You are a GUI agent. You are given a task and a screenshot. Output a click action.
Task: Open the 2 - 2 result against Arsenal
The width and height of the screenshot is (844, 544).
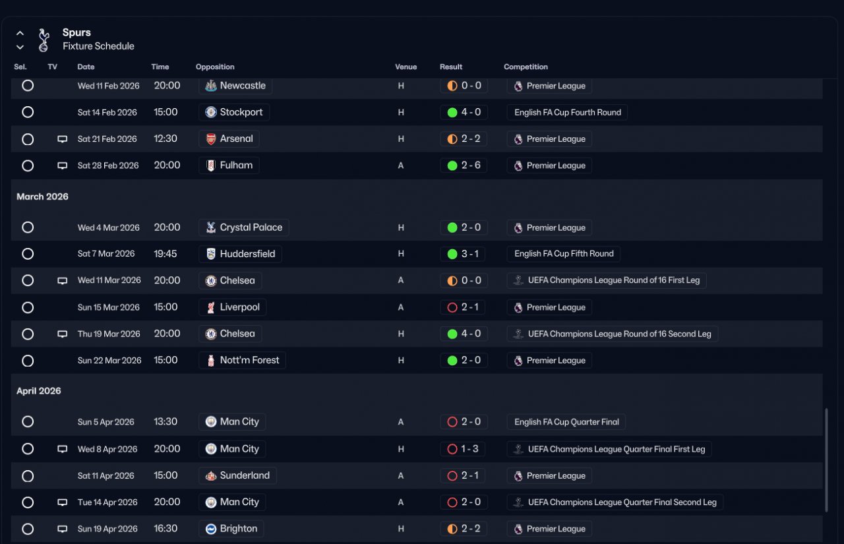464,139
